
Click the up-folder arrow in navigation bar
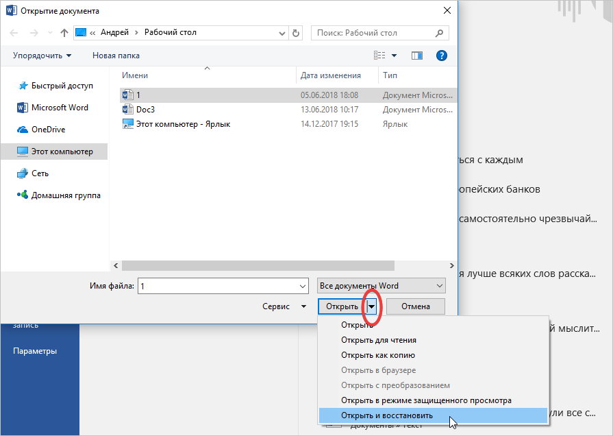pos(64,33)
